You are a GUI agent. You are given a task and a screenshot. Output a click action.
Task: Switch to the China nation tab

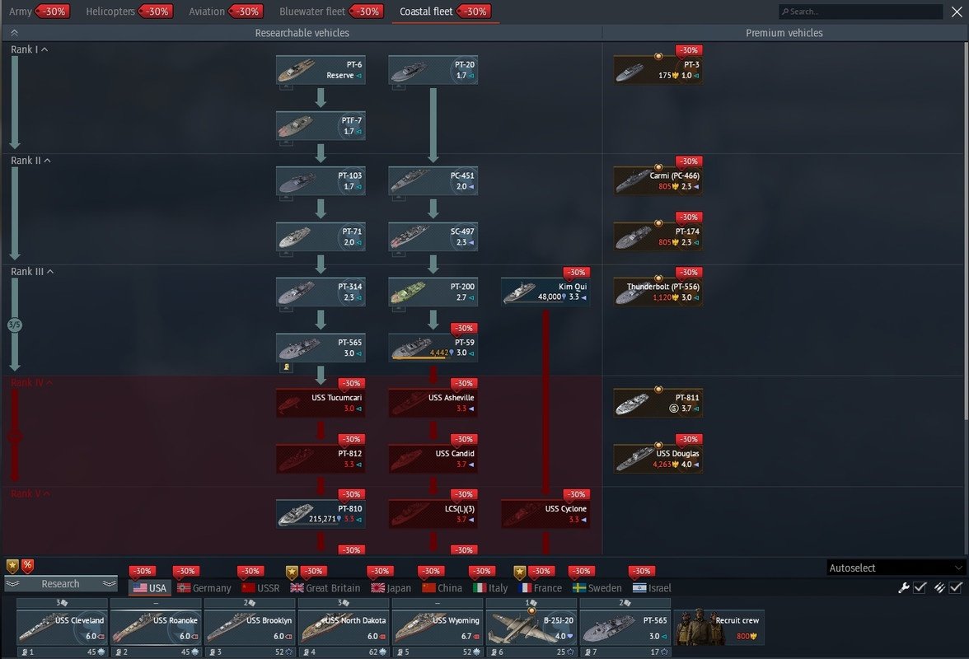(x=442, y=588)
